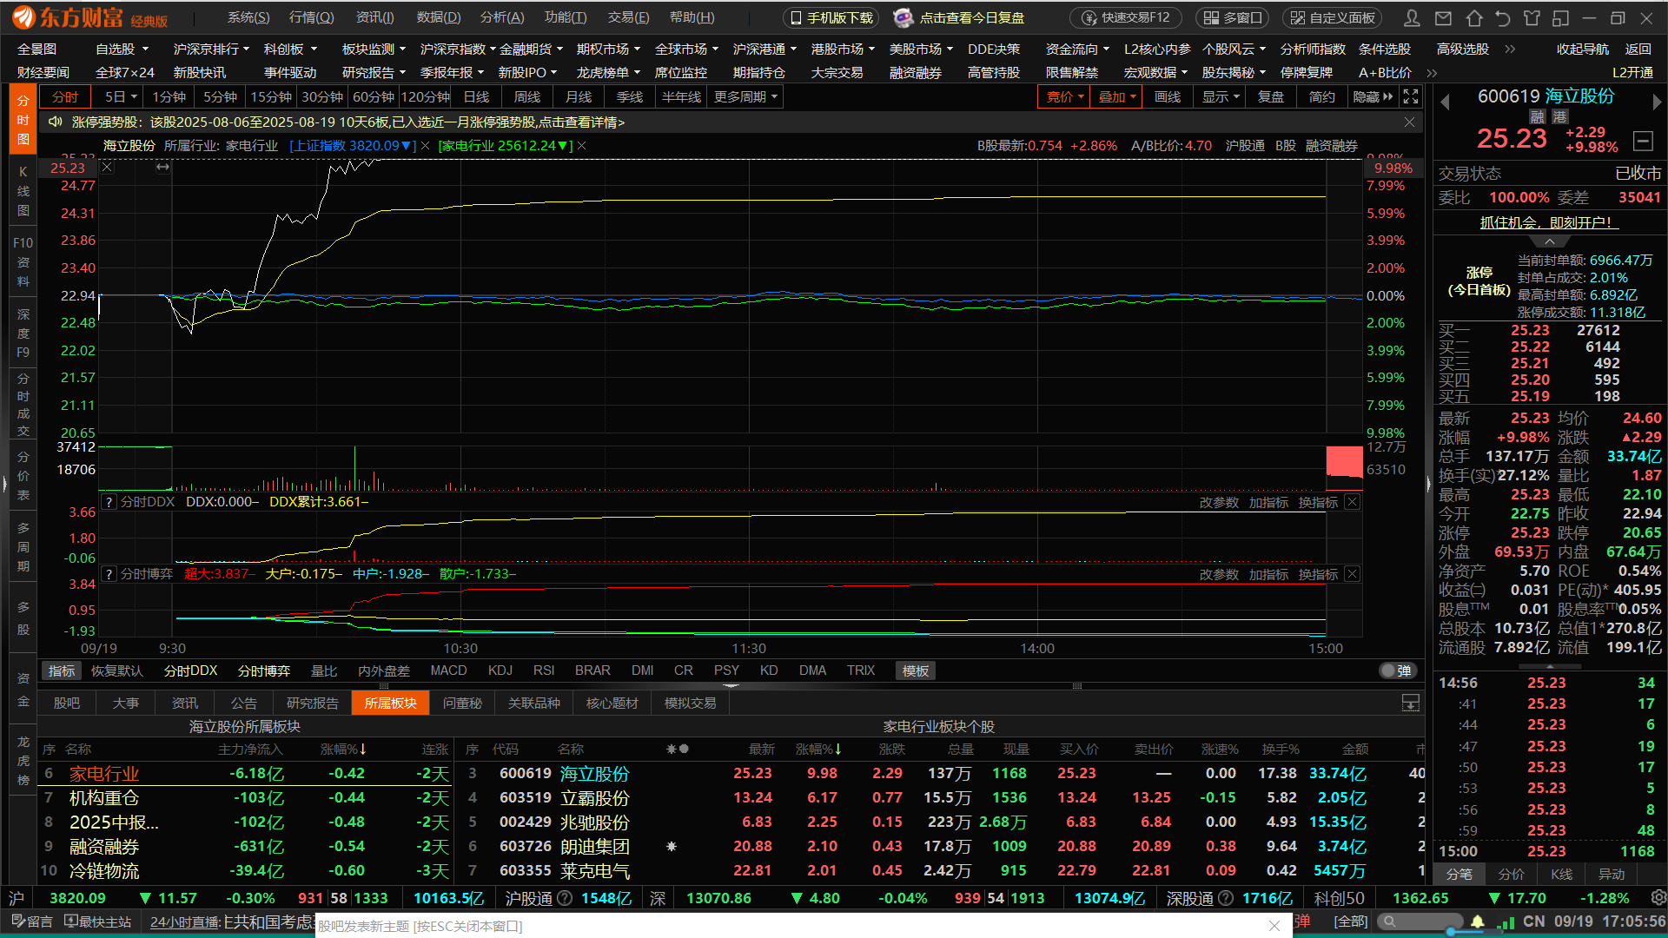1668x938 pixels.
Task: Switch to 核心题材 tab
Action: pos(612,703)
